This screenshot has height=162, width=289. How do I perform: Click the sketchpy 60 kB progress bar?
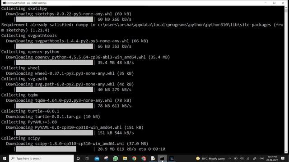[54, 19]
